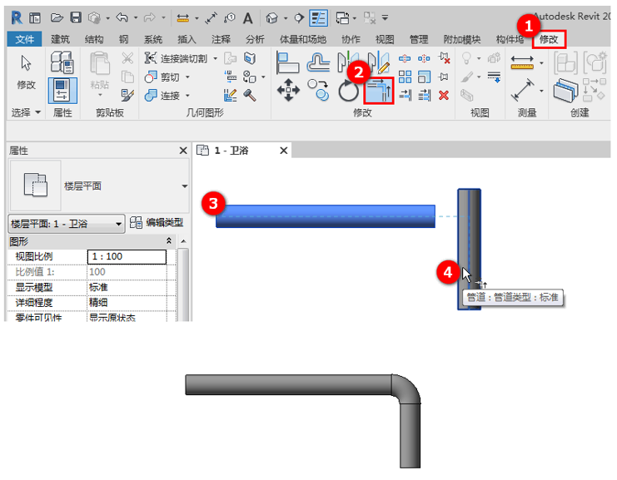The width and height of the screenshot is (617, 480).
Task: Click the 编辑类型 button
Action: (x=157, y=223)
